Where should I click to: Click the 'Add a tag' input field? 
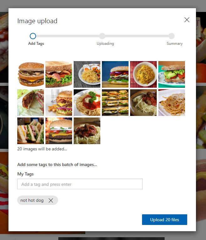[80, 184]
